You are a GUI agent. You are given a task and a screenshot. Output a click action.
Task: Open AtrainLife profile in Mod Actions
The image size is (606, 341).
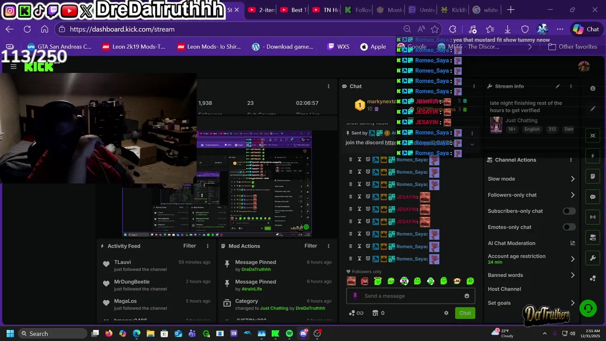click(251, 289)
